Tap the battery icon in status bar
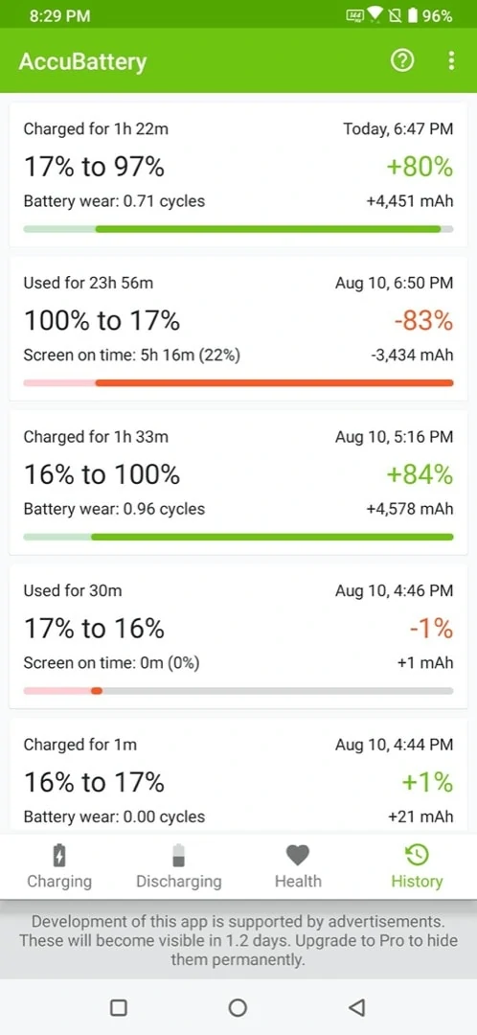The height and width of the screenshot is (1035, 477). tap(413, 15)
